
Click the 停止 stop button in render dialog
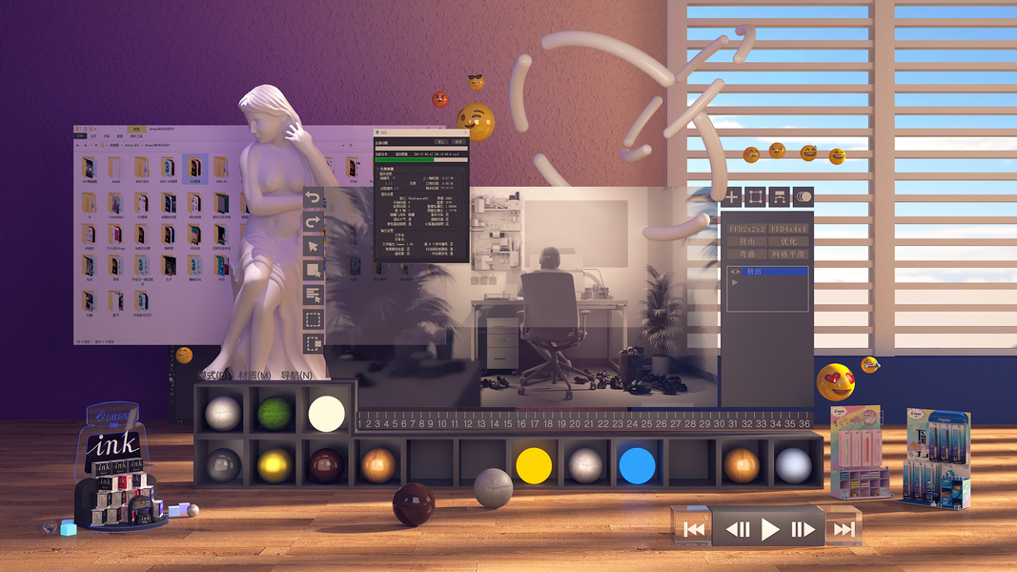[441, 141]
